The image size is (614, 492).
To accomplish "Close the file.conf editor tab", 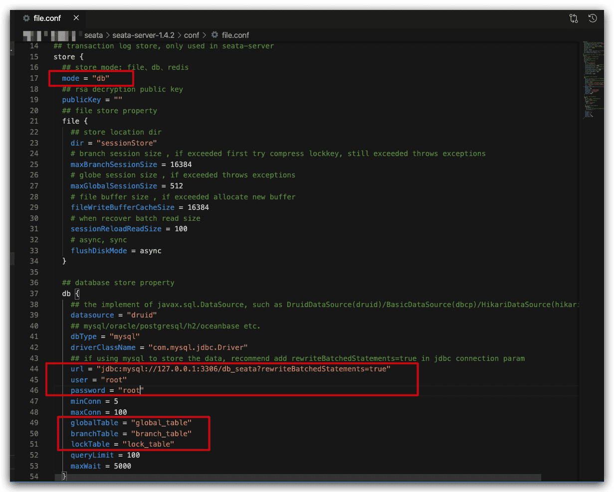I will [x=76, y=18].
